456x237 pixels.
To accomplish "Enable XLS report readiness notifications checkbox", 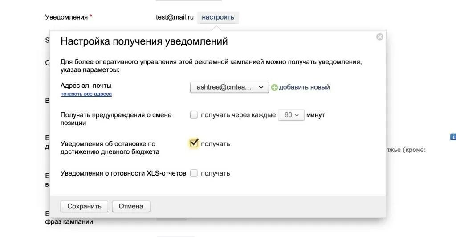I will tap(194, 173).
